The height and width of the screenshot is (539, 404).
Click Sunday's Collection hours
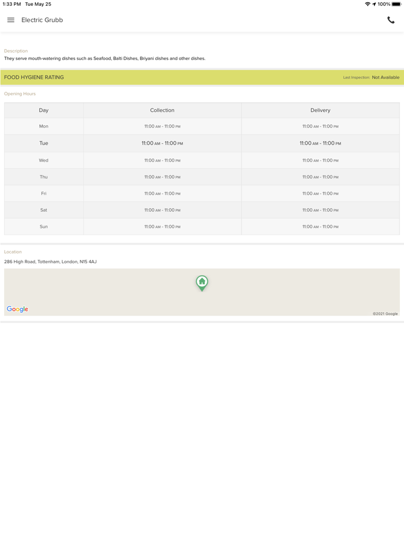pyautogui.click(x=162, y=226)
